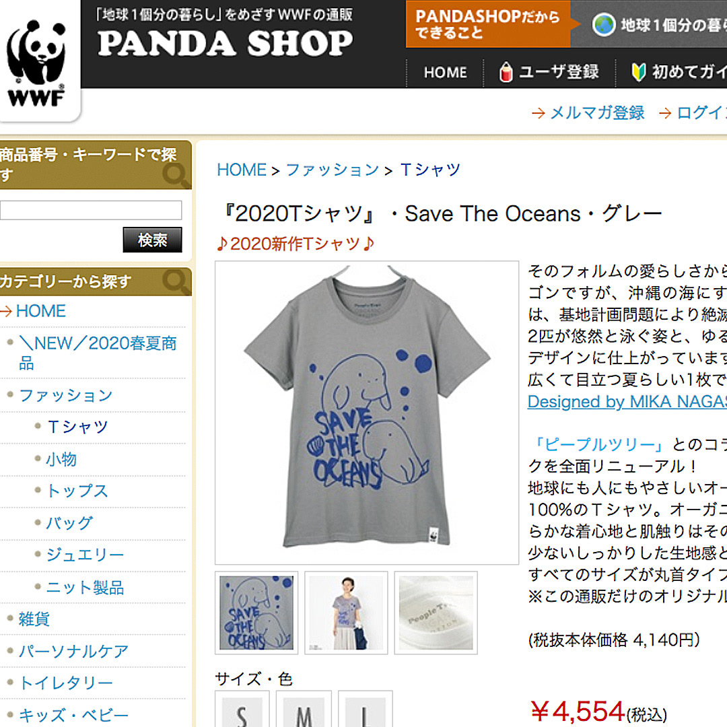Click the WWF panda logo
727x727 pixels.
point(36,63)
